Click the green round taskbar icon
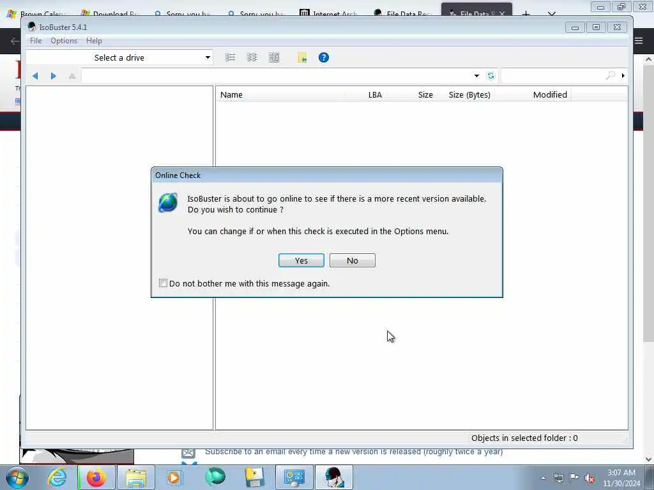 [x=215, y=477]
